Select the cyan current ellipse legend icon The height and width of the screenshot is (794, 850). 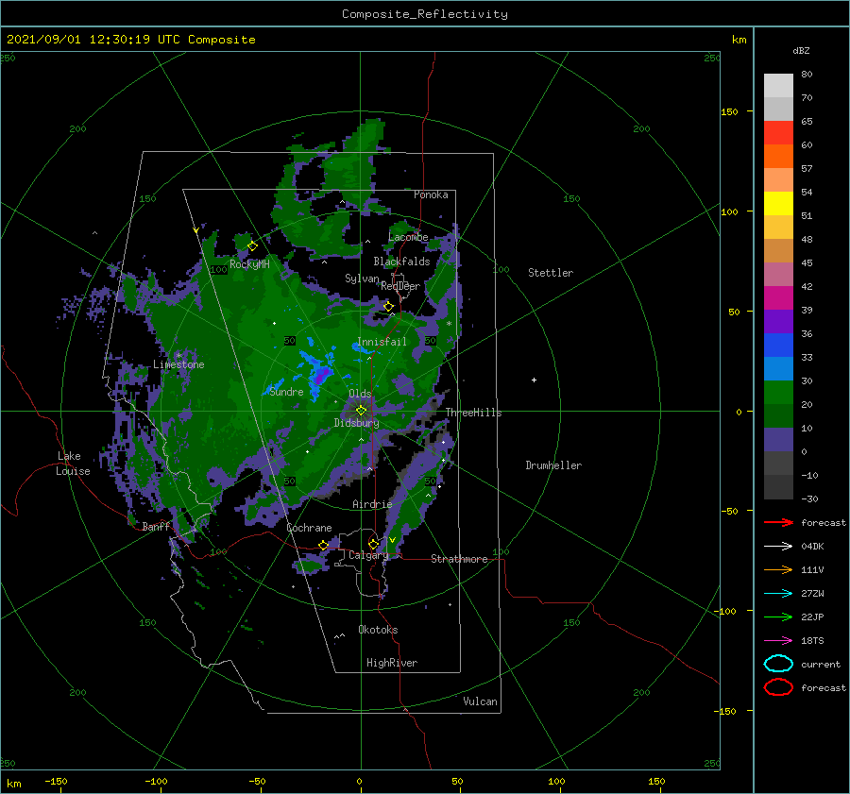click(778, 664)
